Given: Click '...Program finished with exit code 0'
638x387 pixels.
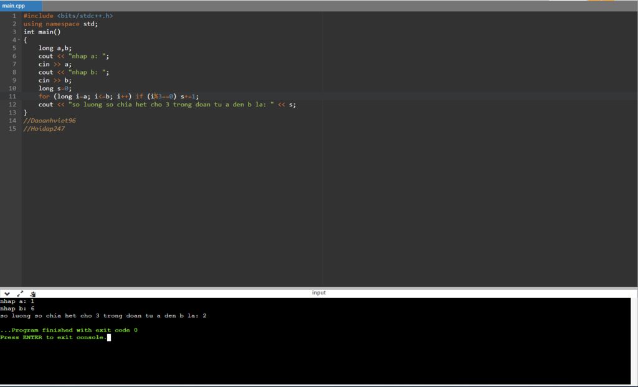Looking at the screenshot, I should (x=69, y=330).
